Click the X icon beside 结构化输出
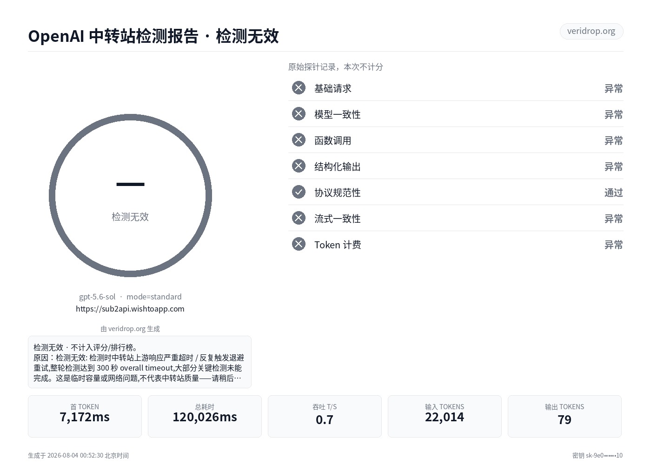Image resolution: width=651 pixels, height=465 pixels. [299, 166]
